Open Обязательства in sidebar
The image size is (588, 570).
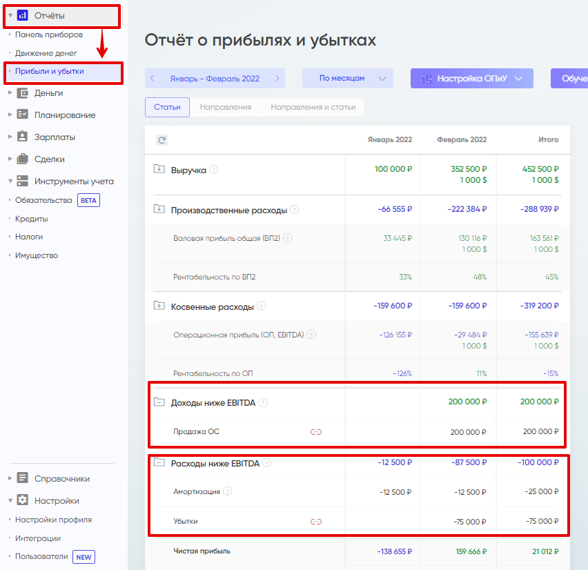pyautogui.click(x=43, y=200)
